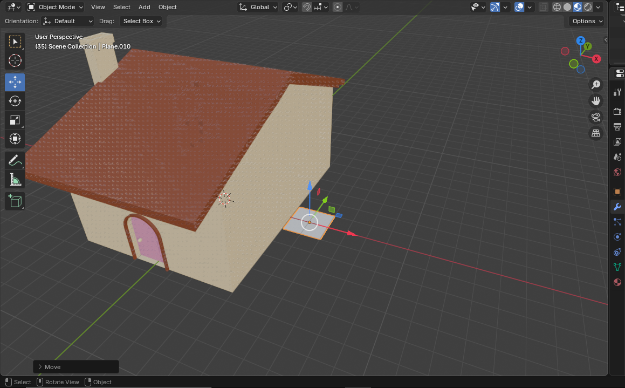Open the gizmo options dropdown arrow
The width and height of the screenshot is (625, 388).
(505, 7)
